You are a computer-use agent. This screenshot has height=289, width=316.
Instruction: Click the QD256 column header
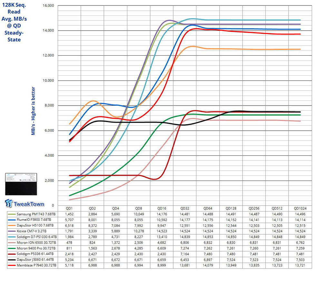coord(254,208)
